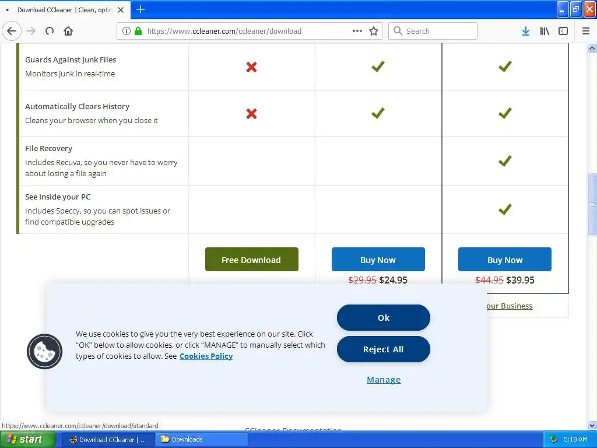Open the Downloads arrow in the toolbar
The width and height of the screenshot is (597, 448).
526,31
